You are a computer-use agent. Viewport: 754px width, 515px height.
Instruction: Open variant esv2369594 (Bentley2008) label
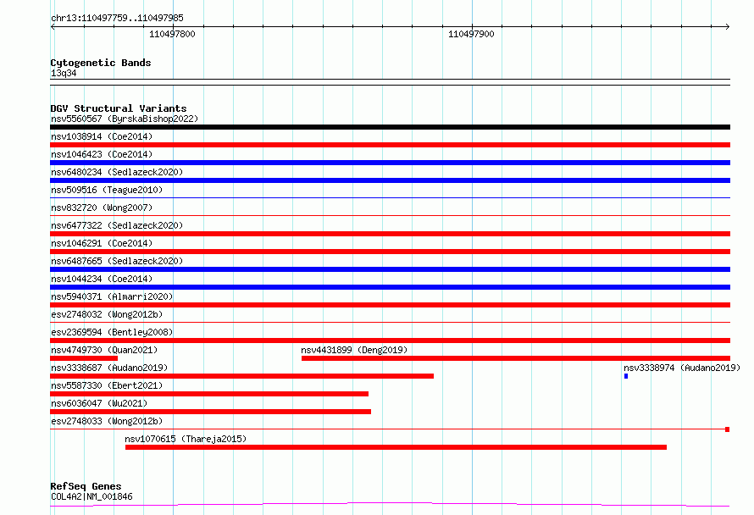pyautogui.click(x=112, y=332)
